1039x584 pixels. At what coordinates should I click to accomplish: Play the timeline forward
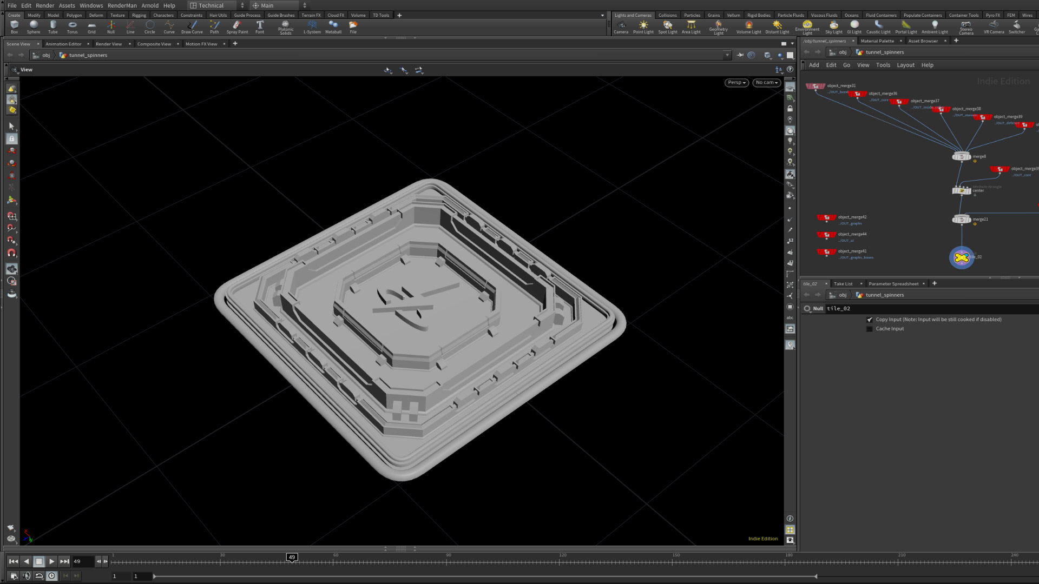coord(51,562)
